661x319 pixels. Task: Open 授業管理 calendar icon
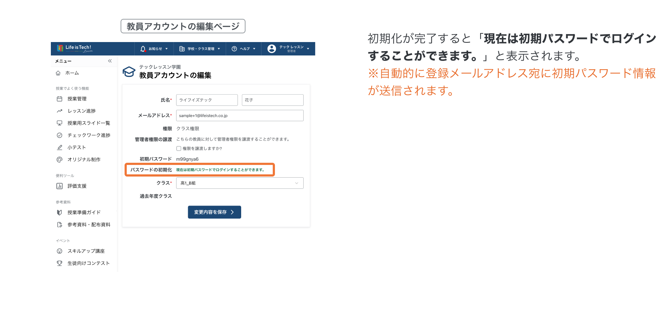click(x=60, y=99)
